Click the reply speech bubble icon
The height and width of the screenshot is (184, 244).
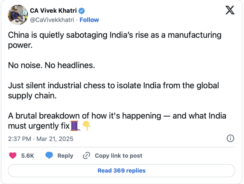[49, 156]
